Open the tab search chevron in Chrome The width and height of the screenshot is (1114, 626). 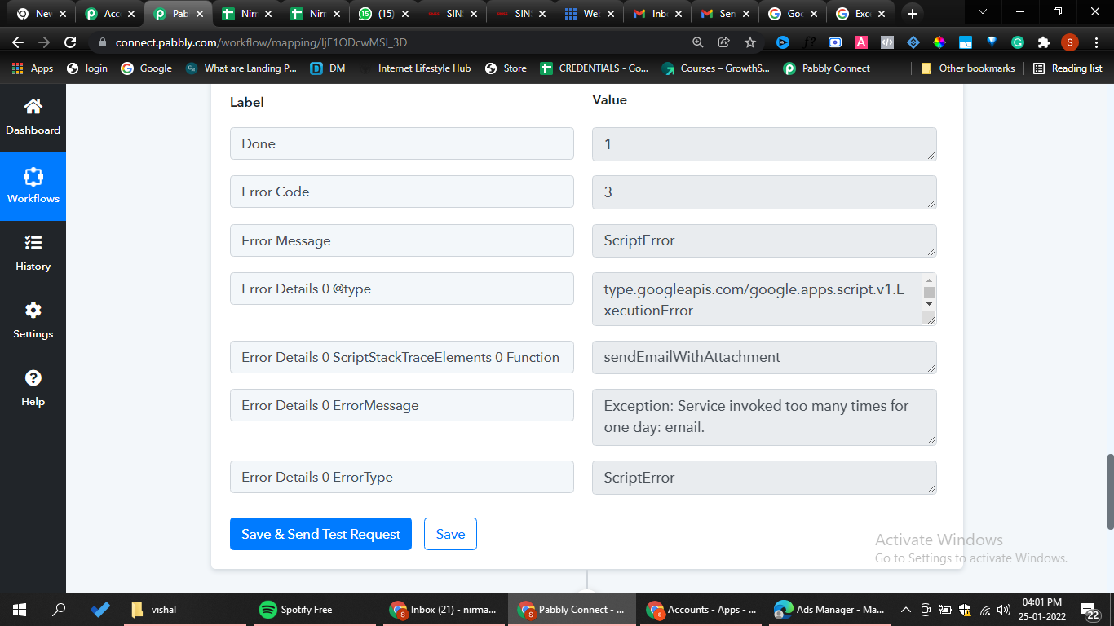coord(983,12)
